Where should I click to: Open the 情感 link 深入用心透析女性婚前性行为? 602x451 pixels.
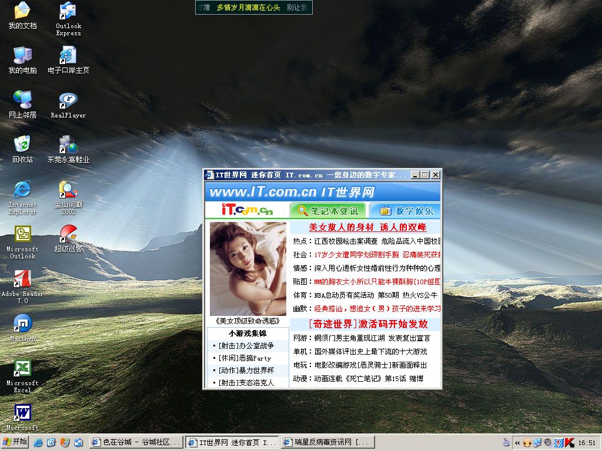(377, 268)
